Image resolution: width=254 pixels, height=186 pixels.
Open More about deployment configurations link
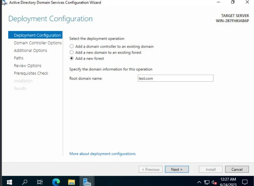[x=102, y=154]
